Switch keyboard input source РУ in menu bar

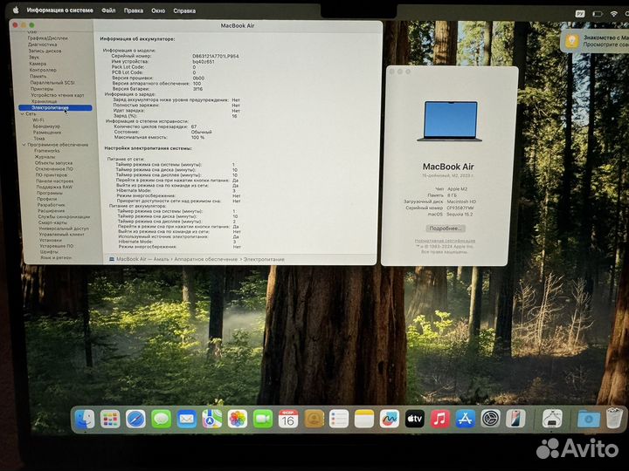tap(580, 14)
